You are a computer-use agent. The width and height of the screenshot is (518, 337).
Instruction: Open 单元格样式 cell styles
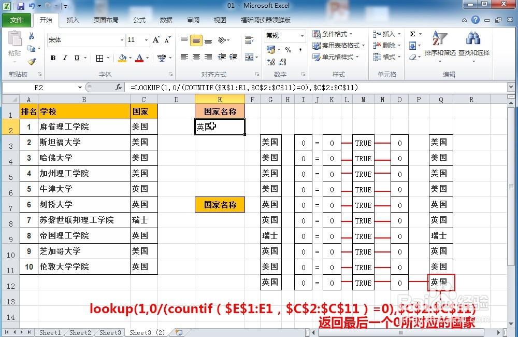(336, 57)
